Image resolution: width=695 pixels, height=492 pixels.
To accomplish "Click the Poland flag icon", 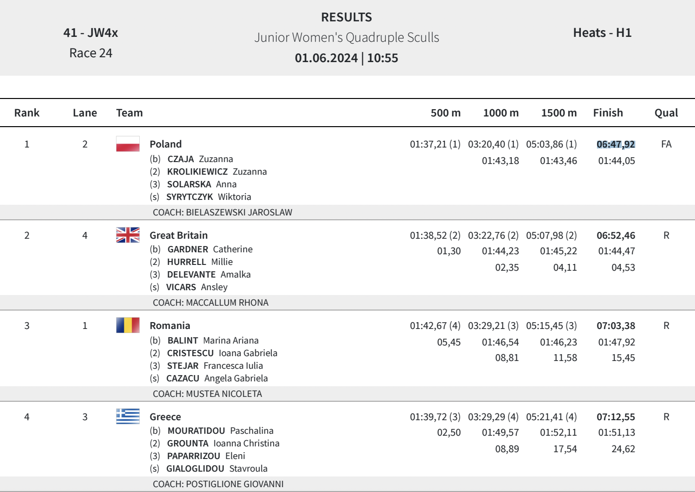I will [x=128, y=144].
